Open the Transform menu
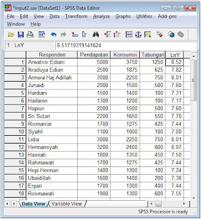Viewport: 201px width, 219px height. [x=76, y=16]
